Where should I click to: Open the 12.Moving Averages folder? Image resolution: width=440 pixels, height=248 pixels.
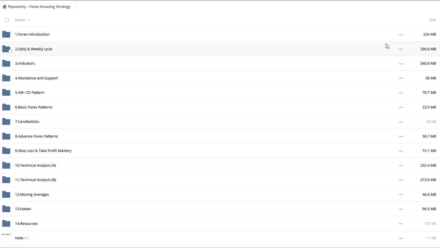32,194
